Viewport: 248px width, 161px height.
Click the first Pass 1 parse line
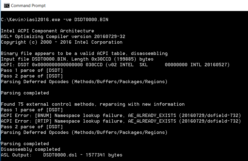32,70
